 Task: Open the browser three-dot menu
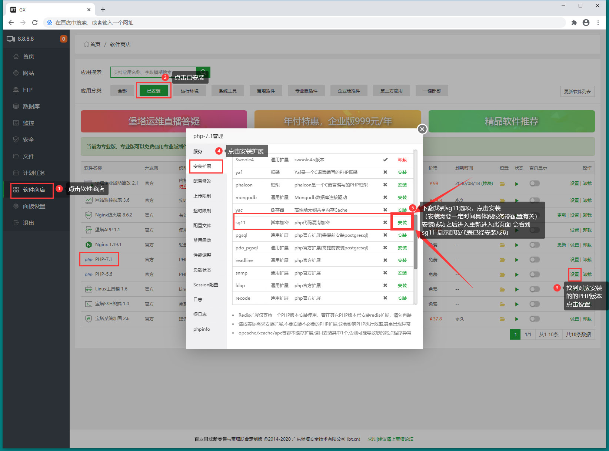[598, 23]
